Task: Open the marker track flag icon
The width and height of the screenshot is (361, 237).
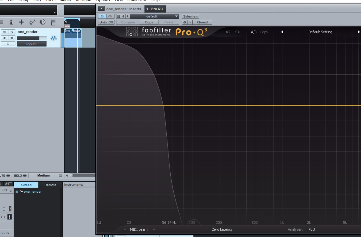Action: pyautogui.click(x=53, y=22)
